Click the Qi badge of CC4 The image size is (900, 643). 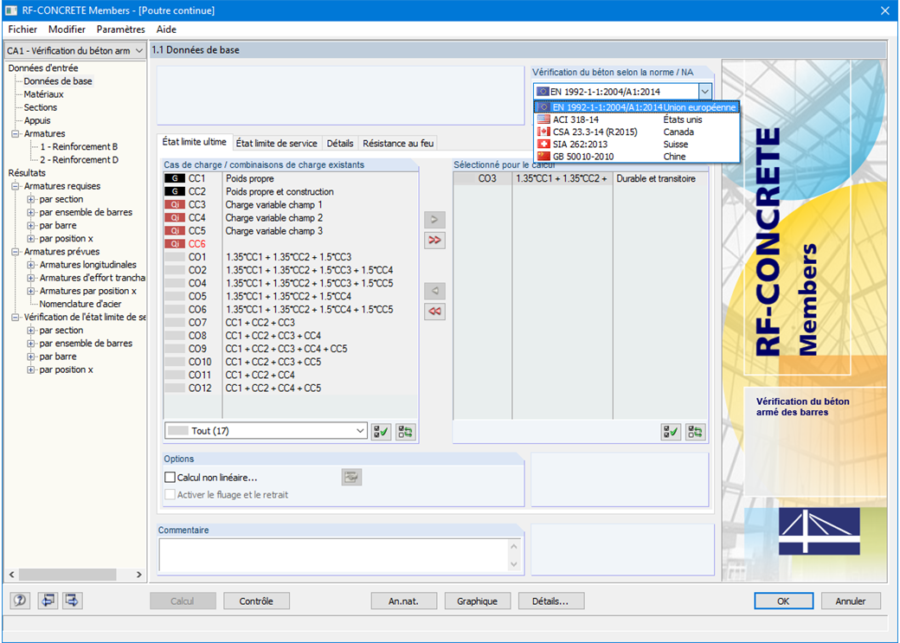pos(175,218)
